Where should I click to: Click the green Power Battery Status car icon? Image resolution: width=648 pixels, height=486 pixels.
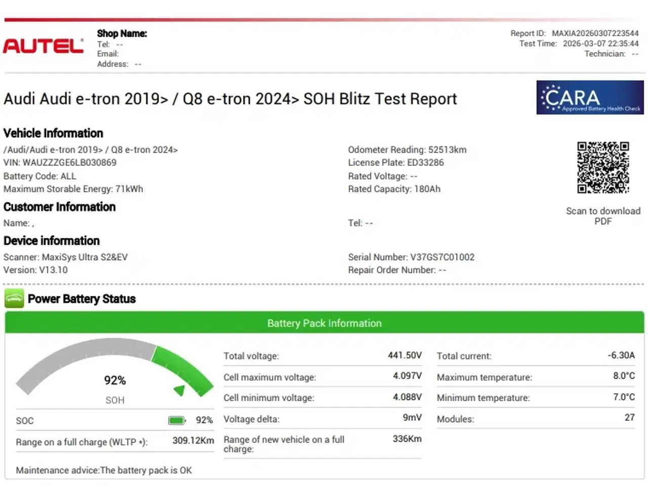coord(14,299)
